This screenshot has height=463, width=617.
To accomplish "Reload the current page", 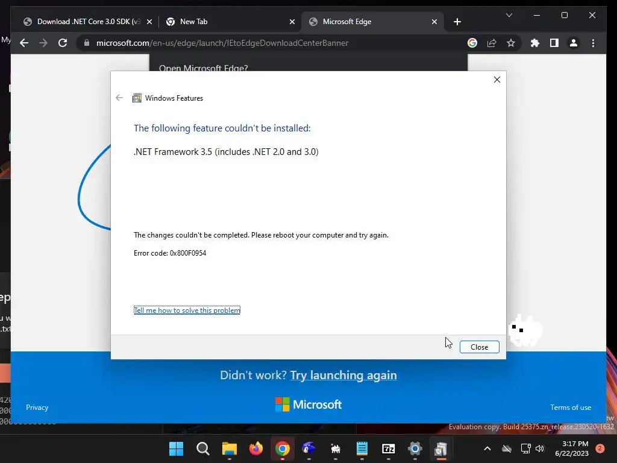I will coord(63,43).
